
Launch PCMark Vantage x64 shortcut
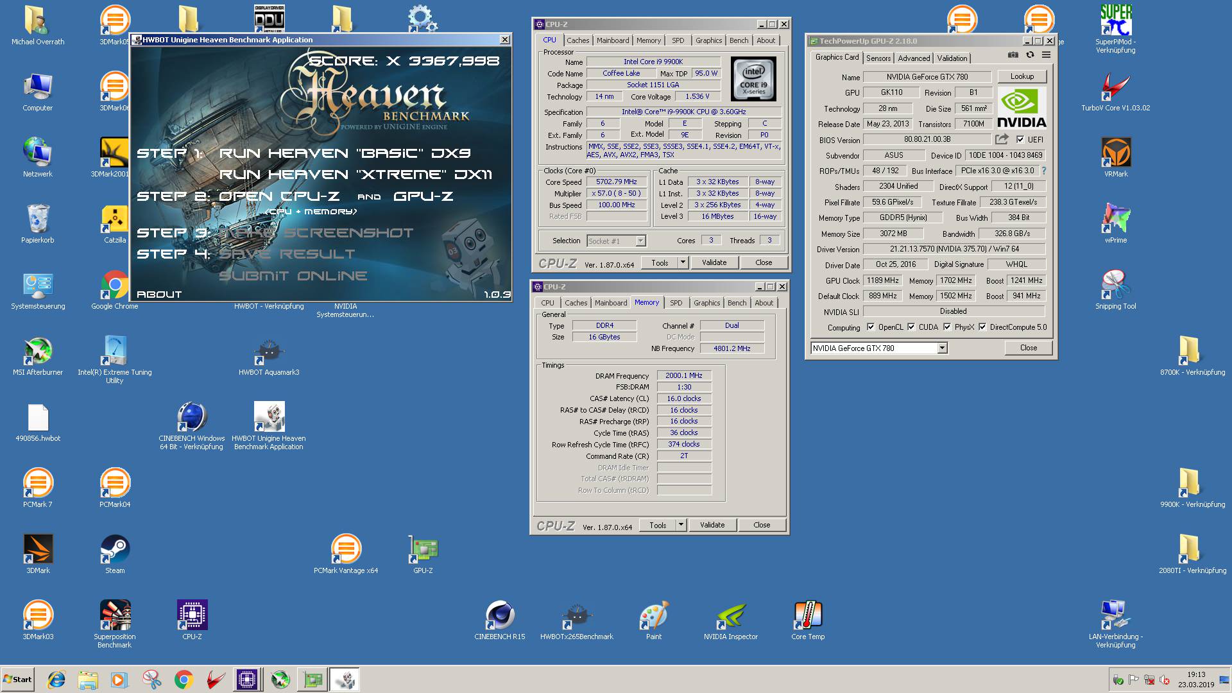coord(346,554)
